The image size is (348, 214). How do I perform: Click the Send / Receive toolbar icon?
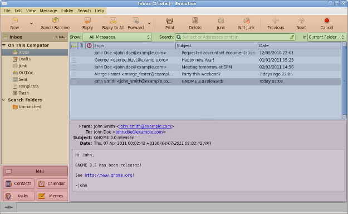55,21
